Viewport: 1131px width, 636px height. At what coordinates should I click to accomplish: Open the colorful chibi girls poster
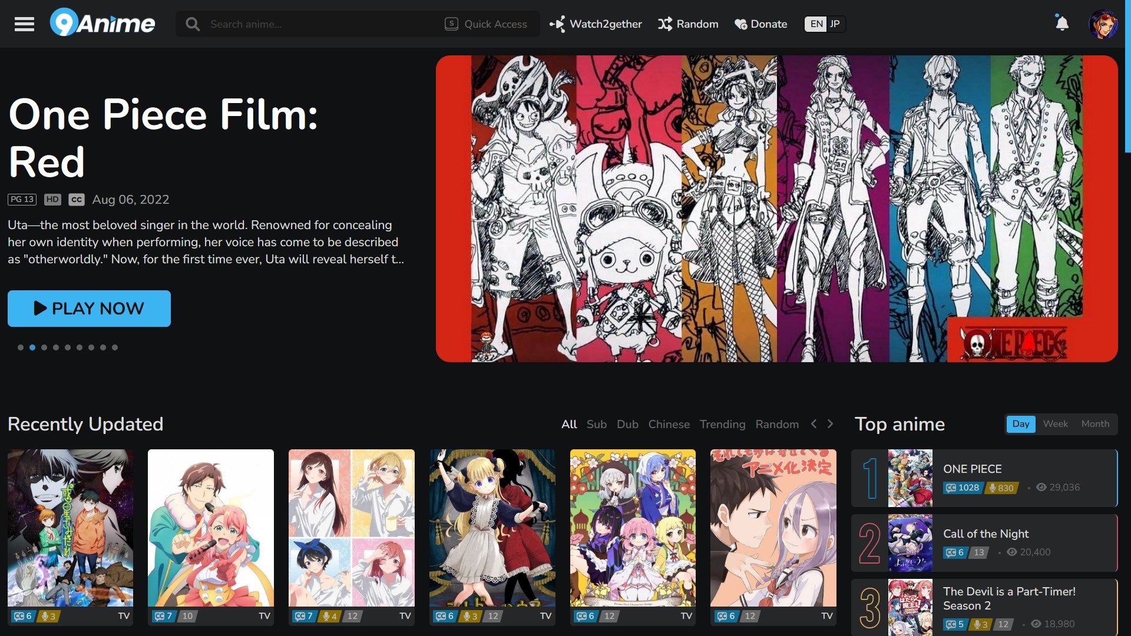pos(633,528)
